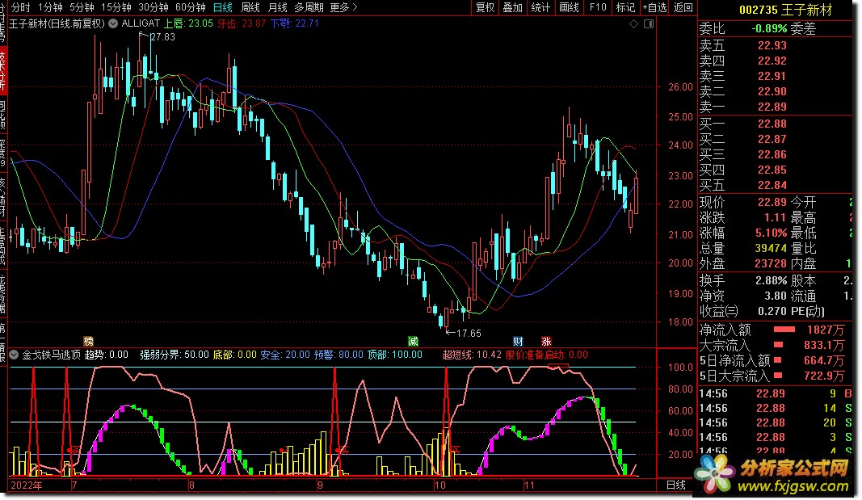The image size is (862, 500).
Task: Add stock via +自选 button
Action: pos(654,7)
